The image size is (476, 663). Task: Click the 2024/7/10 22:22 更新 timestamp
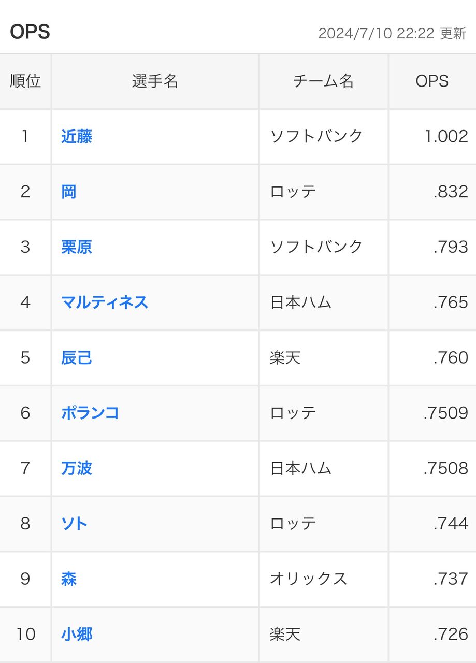click(x=392, y=34)
